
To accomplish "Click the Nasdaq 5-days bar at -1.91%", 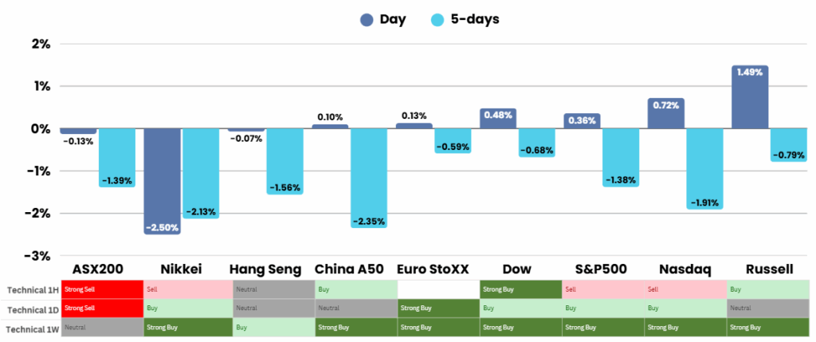I will pos(704,167).
